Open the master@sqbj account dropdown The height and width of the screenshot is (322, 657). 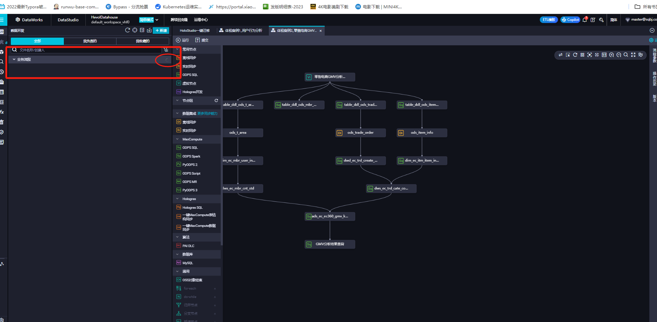(x=641, y=20)
